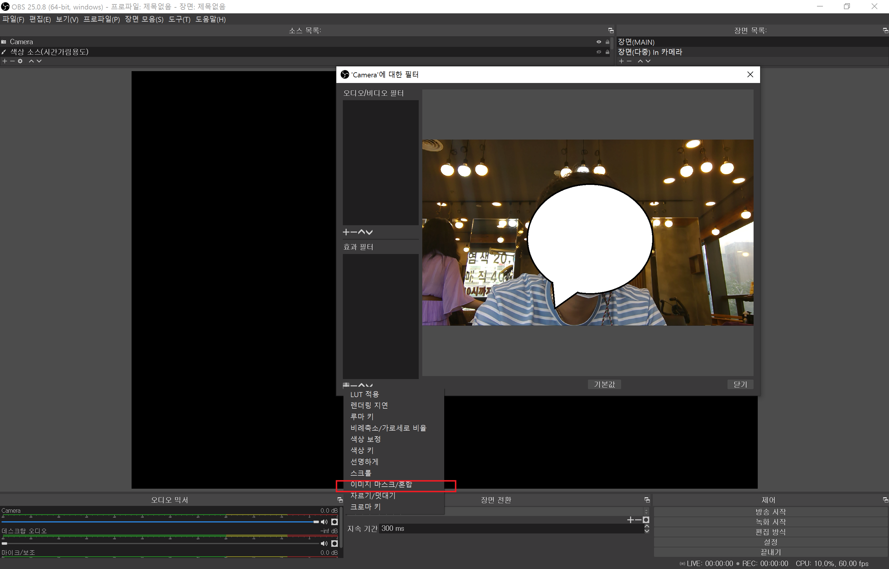889x569 pixels.
Task: Open source properties gear icon
Action: (x=20, y=61)
